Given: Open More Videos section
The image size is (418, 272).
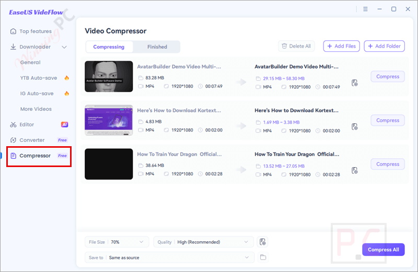Looking at the screenshot, I should click(36, 109).
